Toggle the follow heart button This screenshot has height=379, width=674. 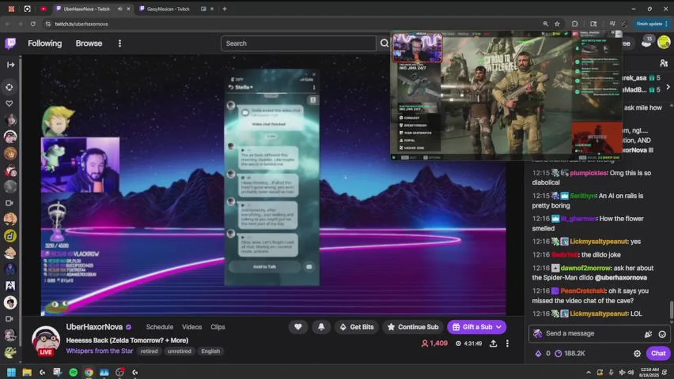tap(298, 327)
